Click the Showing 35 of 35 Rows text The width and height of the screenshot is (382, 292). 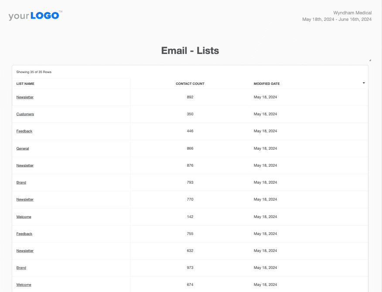[x=34, y=72]
